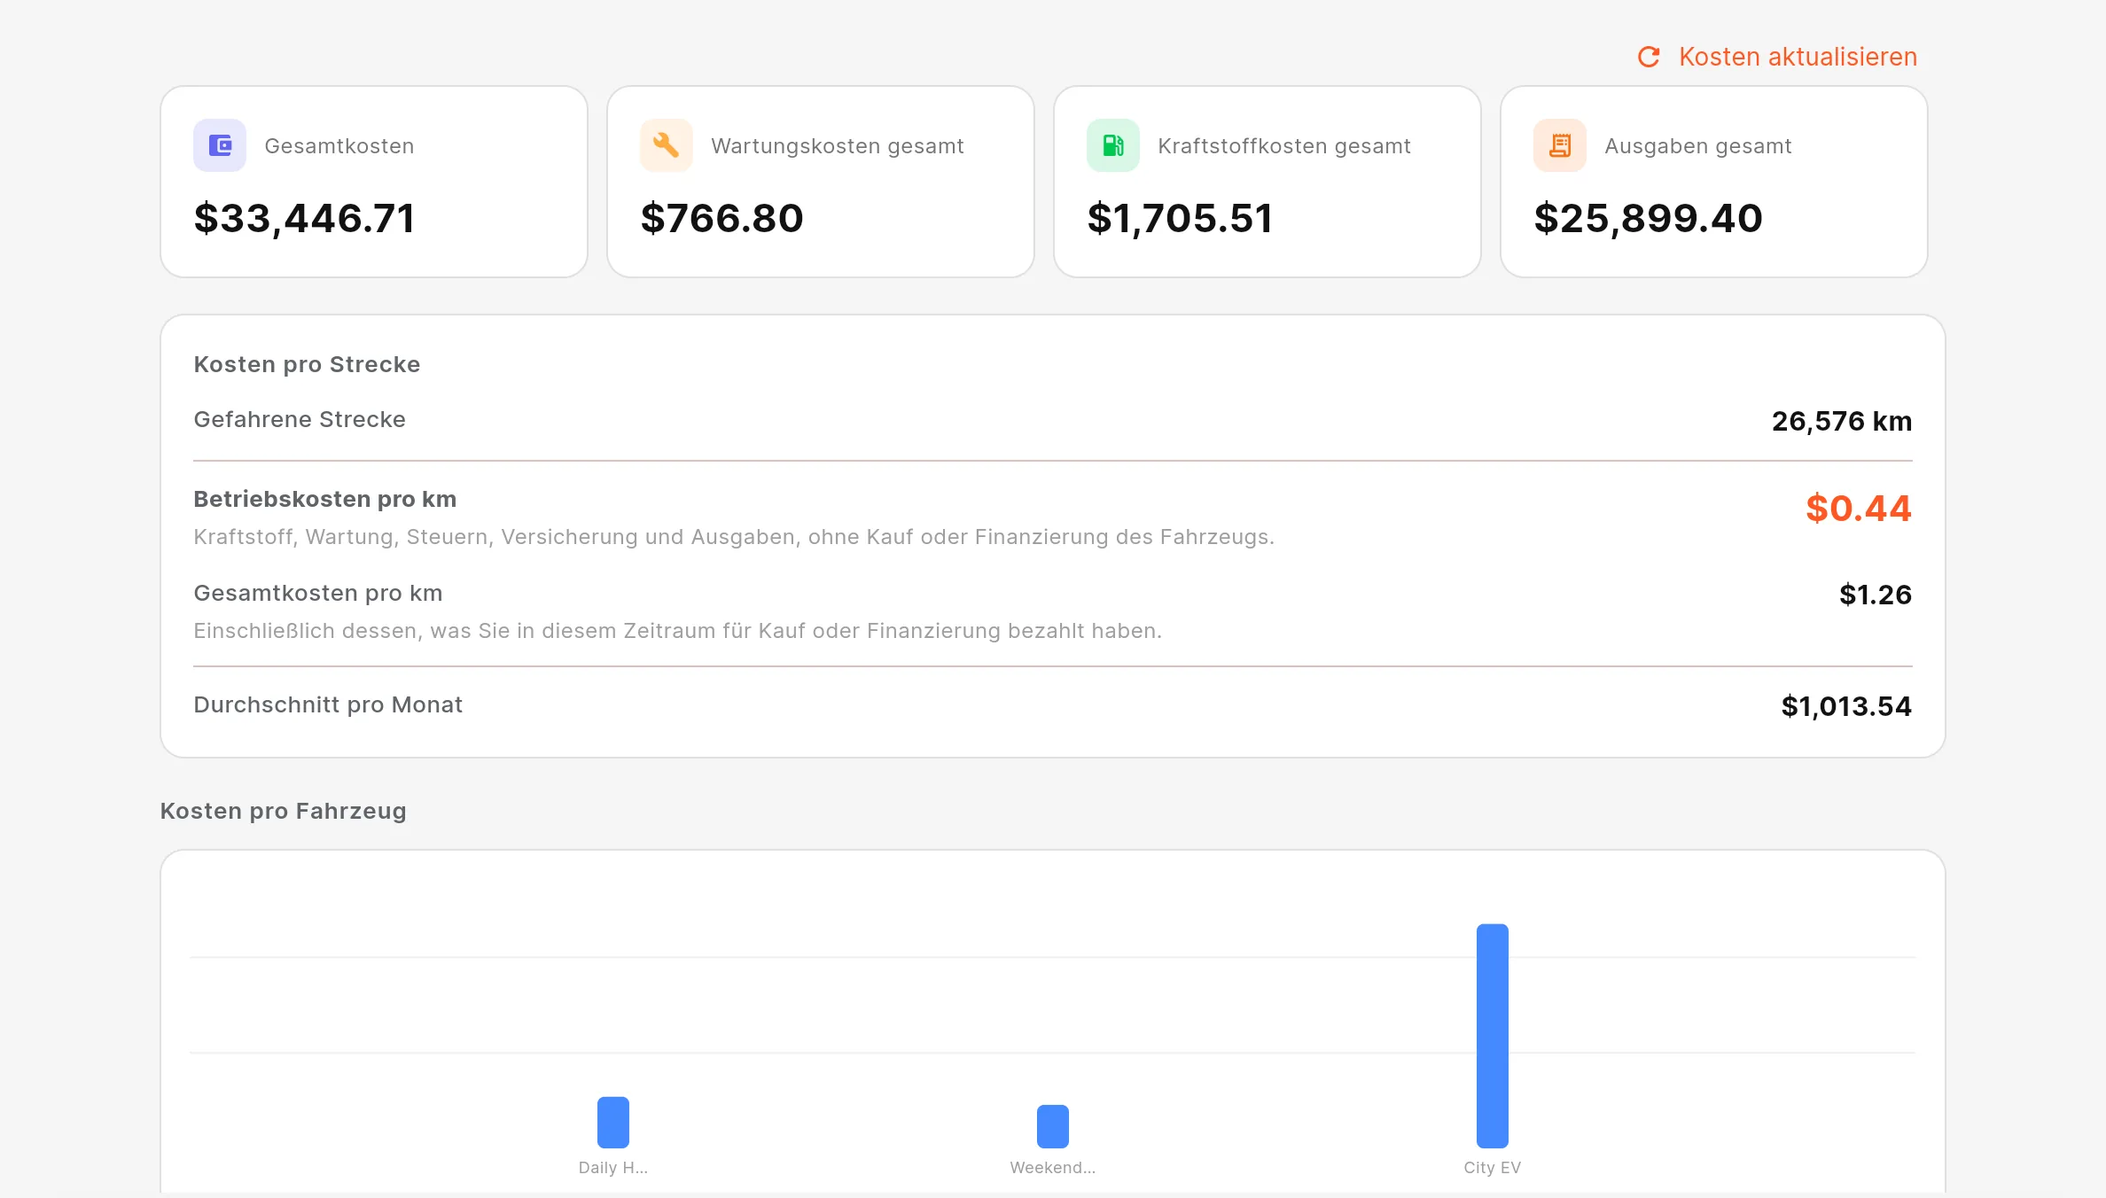Click the refresh icon beside Kosten aktualisieren

click(1649, 57)
